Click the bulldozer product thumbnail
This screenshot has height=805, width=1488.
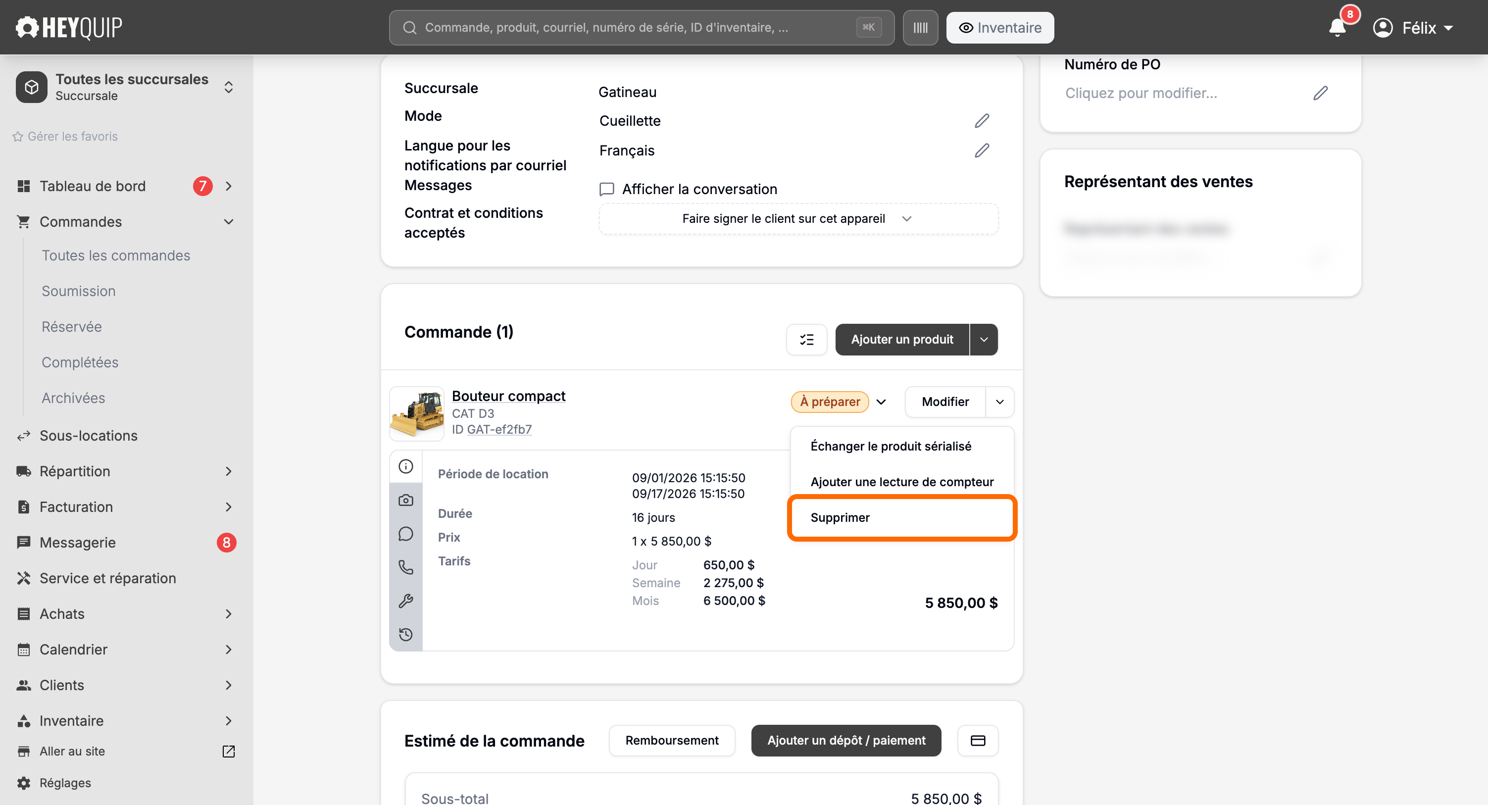pos(416,414)
